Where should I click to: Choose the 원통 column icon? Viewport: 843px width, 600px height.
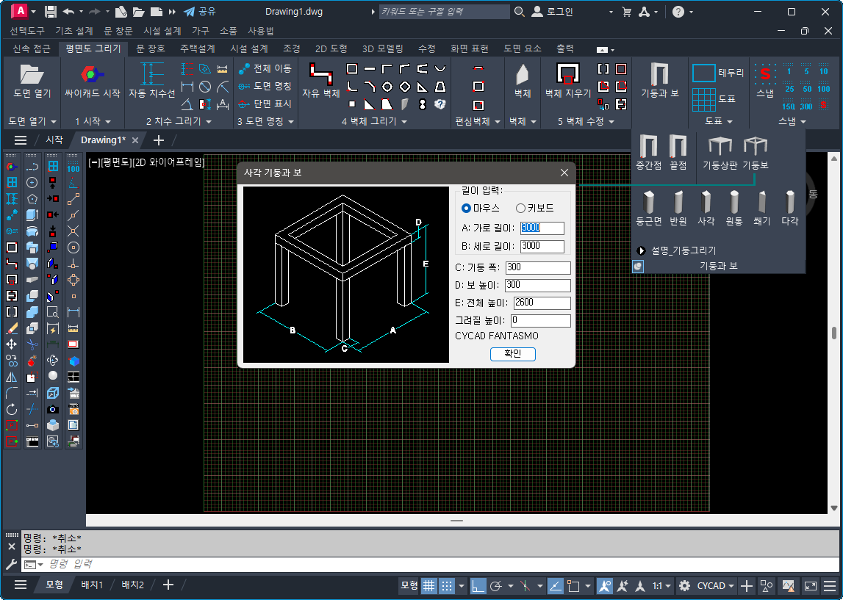coord(733,202)
